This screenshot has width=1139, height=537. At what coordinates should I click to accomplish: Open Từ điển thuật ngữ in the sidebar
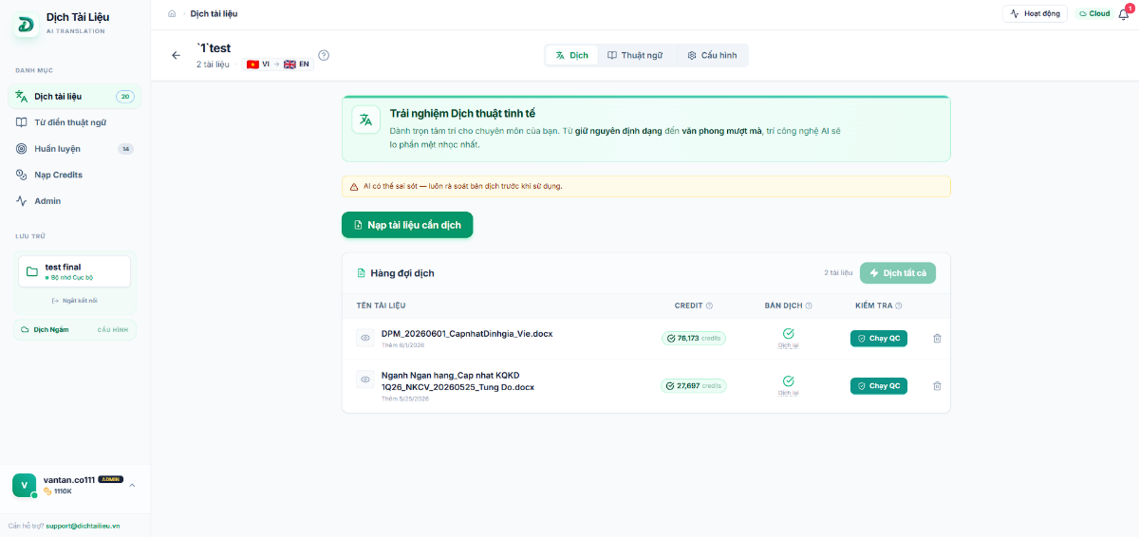coord(75,122)
